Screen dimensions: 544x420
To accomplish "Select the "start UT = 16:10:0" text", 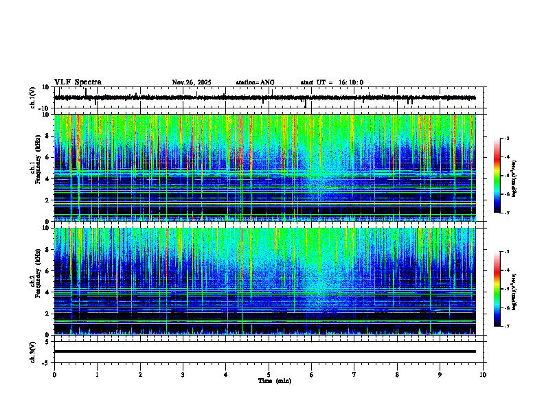I will coord(332,82).
